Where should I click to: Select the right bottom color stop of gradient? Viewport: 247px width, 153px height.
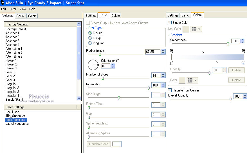tap(243, 63)
